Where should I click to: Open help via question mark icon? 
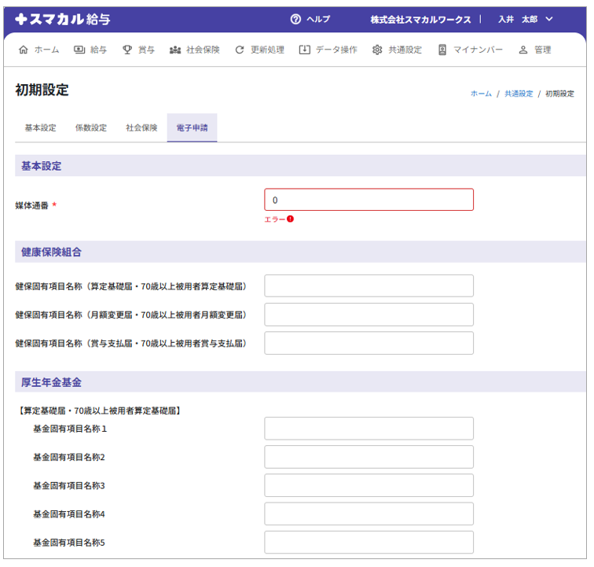point(295,19)
